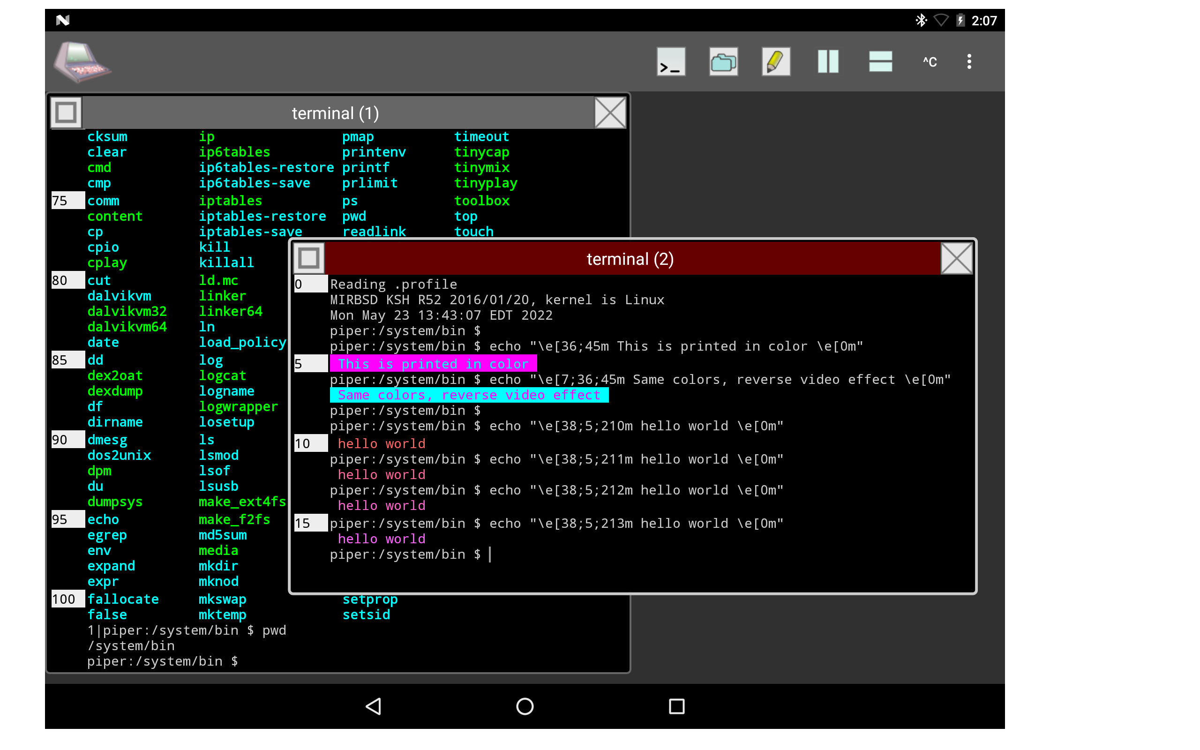Tap the Android back button
The height and width of the screenshot is (750, 1200).
pos(374,706)
